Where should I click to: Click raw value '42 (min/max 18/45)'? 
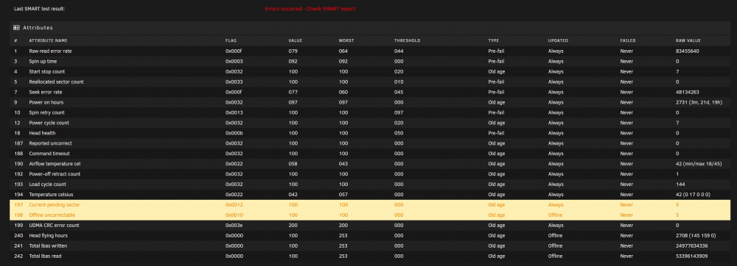click(x=699, y=164)
